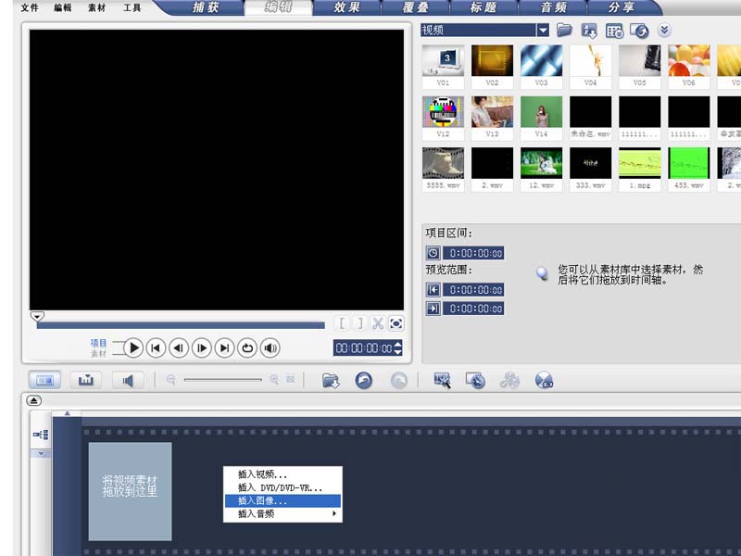
Task: Click the preview range start marker icon
Action: click(x=433, y=289)
